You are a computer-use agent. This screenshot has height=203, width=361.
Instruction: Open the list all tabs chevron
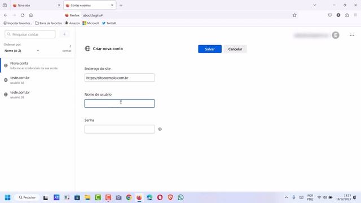coord(315,5)
